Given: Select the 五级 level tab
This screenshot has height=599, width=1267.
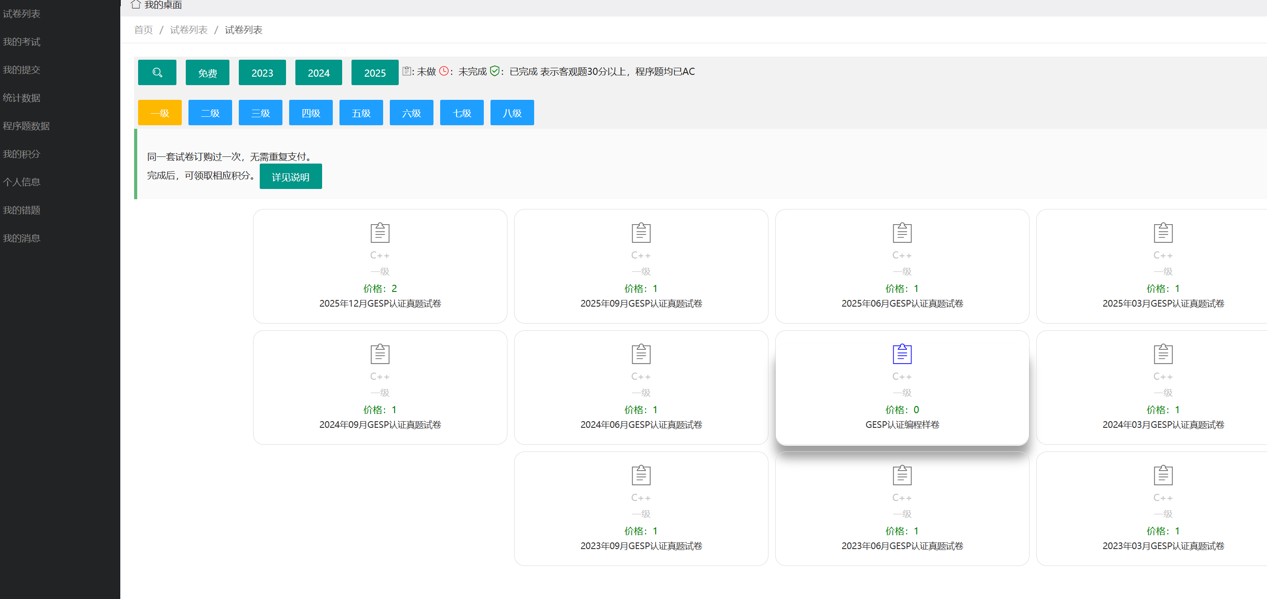Looking at the screenshot, I should [360, 113].
